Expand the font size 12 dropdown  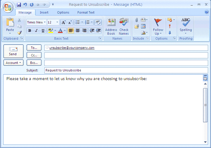pyautogui.click(x=57, y=22)
